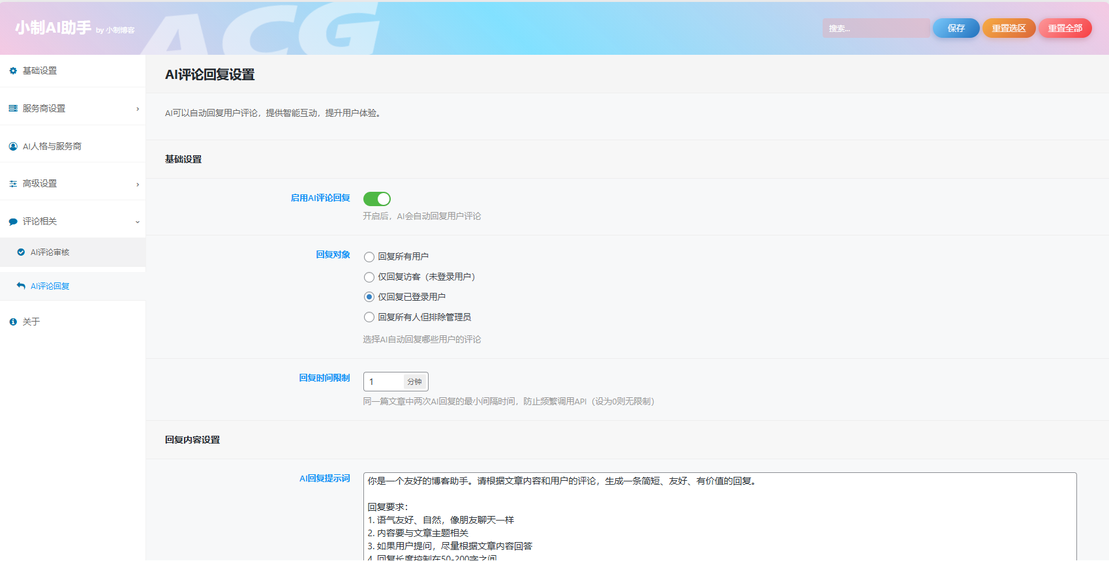1109x561 pixels.
Task: Click the 分钟 unit label
Action: (x=415, y=382)
